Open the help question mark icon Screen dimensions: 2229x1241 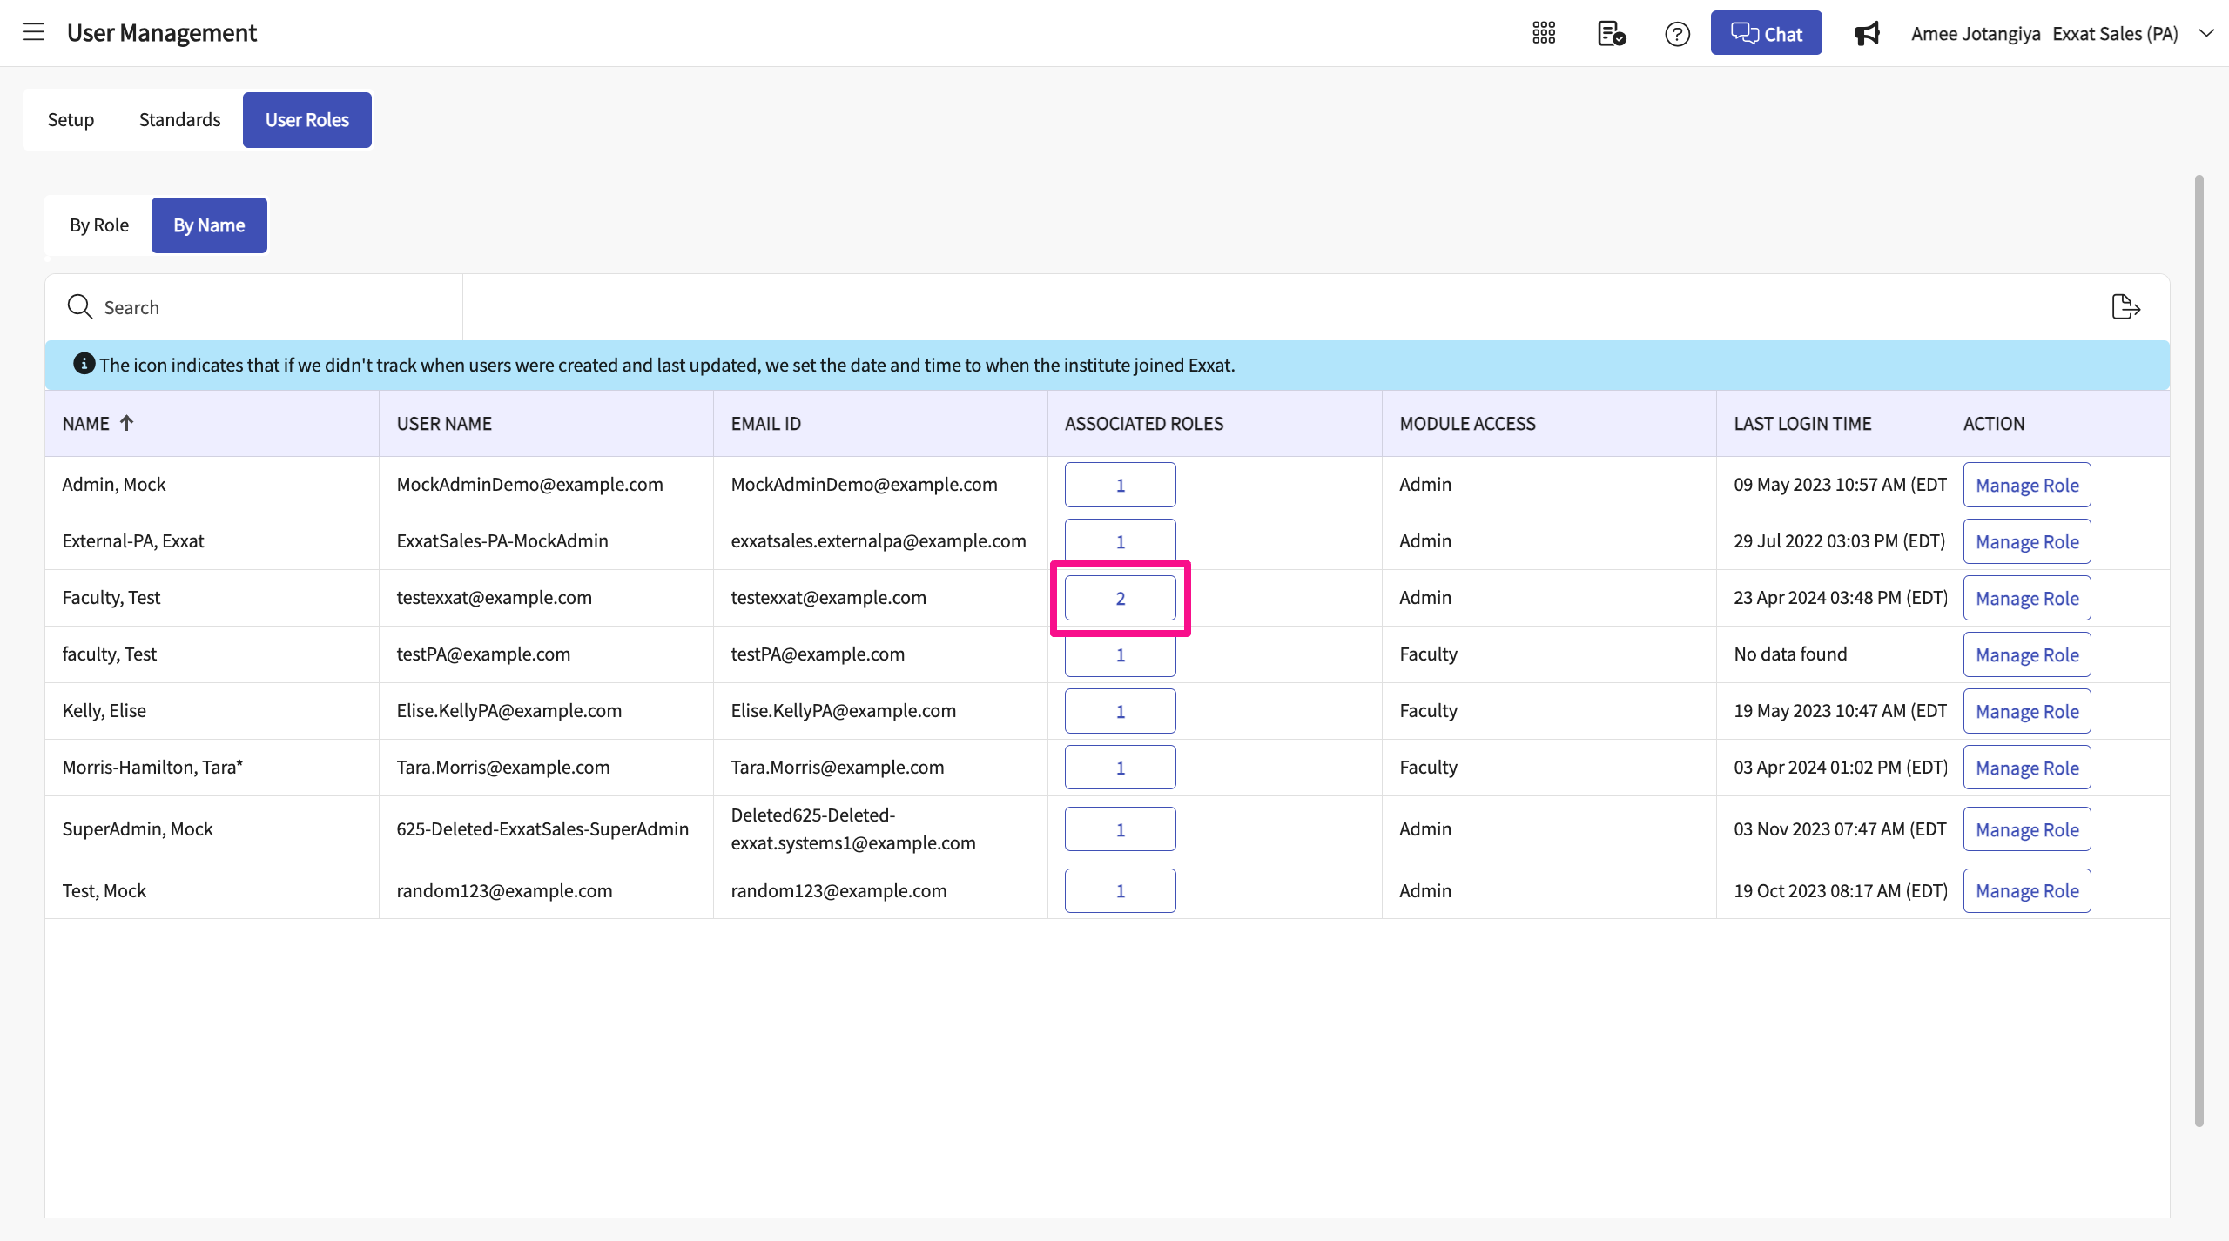(1677, 33)
